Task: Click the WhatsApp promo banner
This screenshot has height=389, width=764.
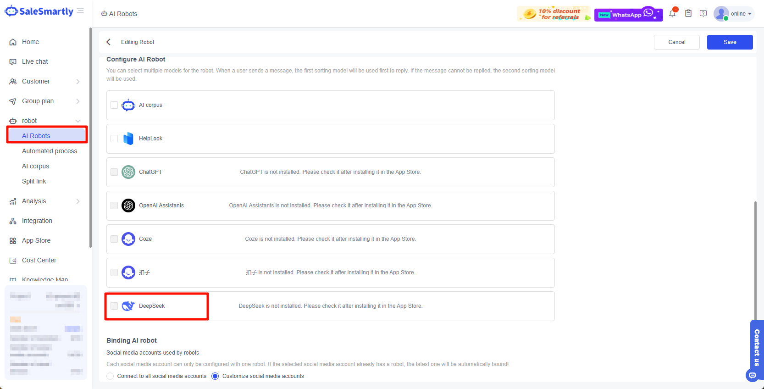Action: (x=628, y=15)
